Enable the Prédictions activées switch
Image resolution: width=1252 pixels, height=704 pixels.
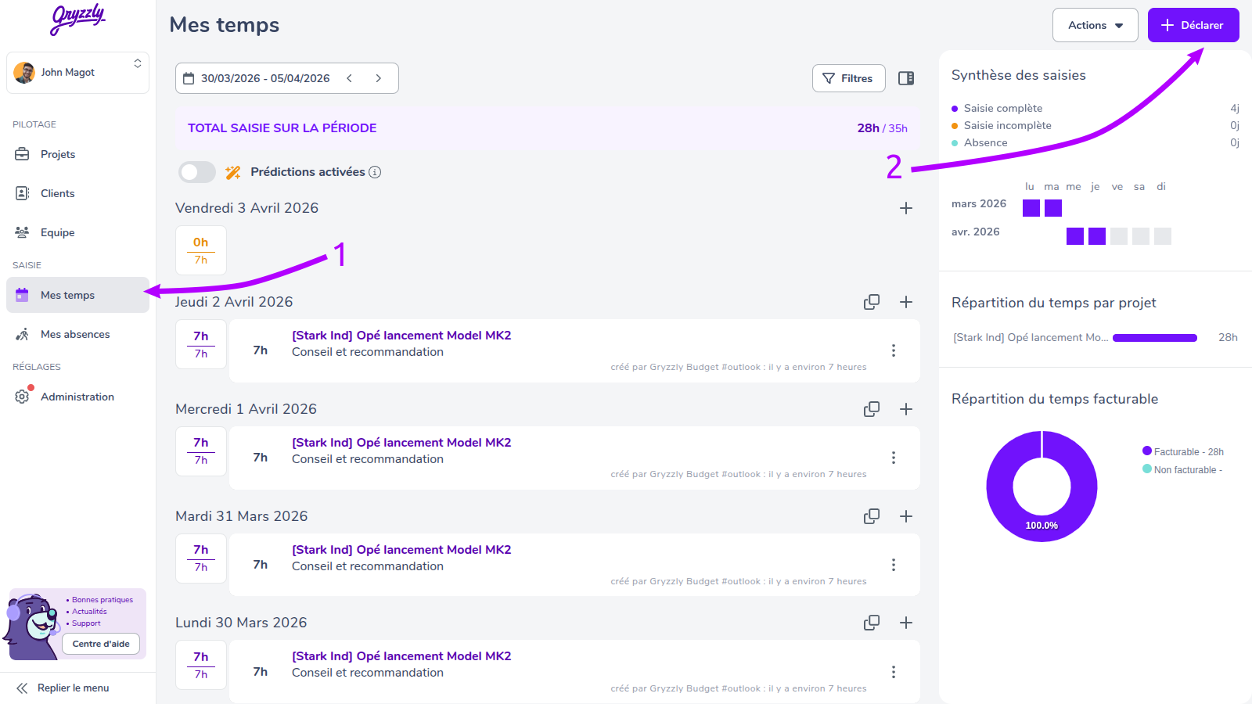[x=197, y=172]
